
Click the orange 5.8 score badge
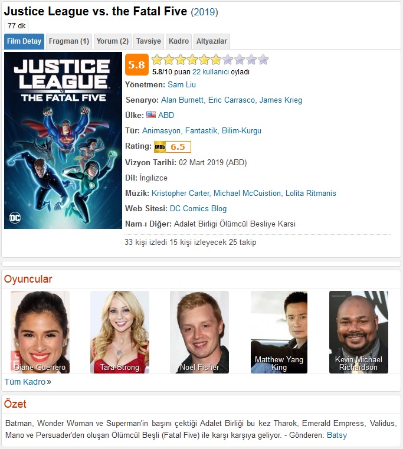(137, 65)
